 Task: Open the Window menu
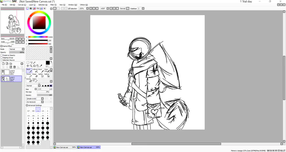click(x=72, y=5)
